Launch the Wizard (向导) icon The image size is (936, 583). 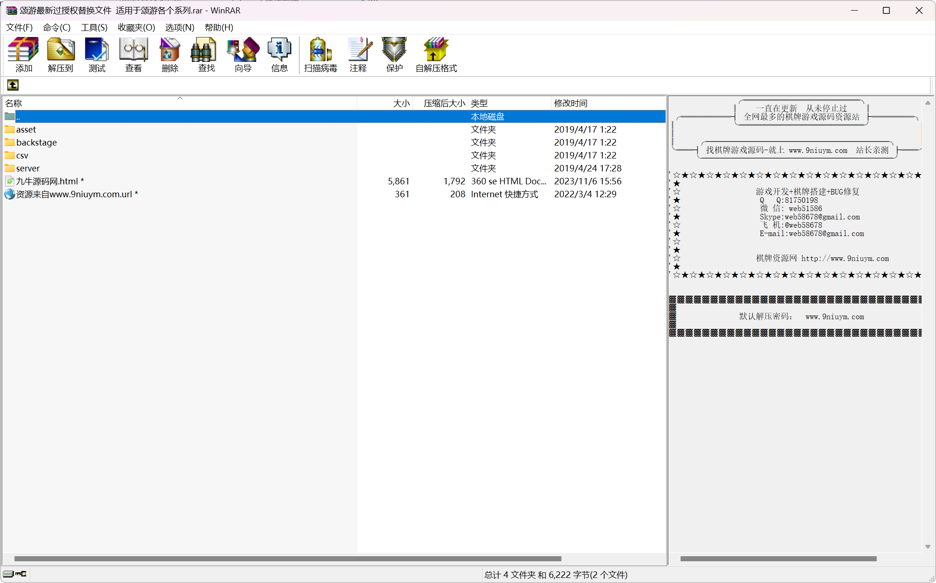coord(243,55)
